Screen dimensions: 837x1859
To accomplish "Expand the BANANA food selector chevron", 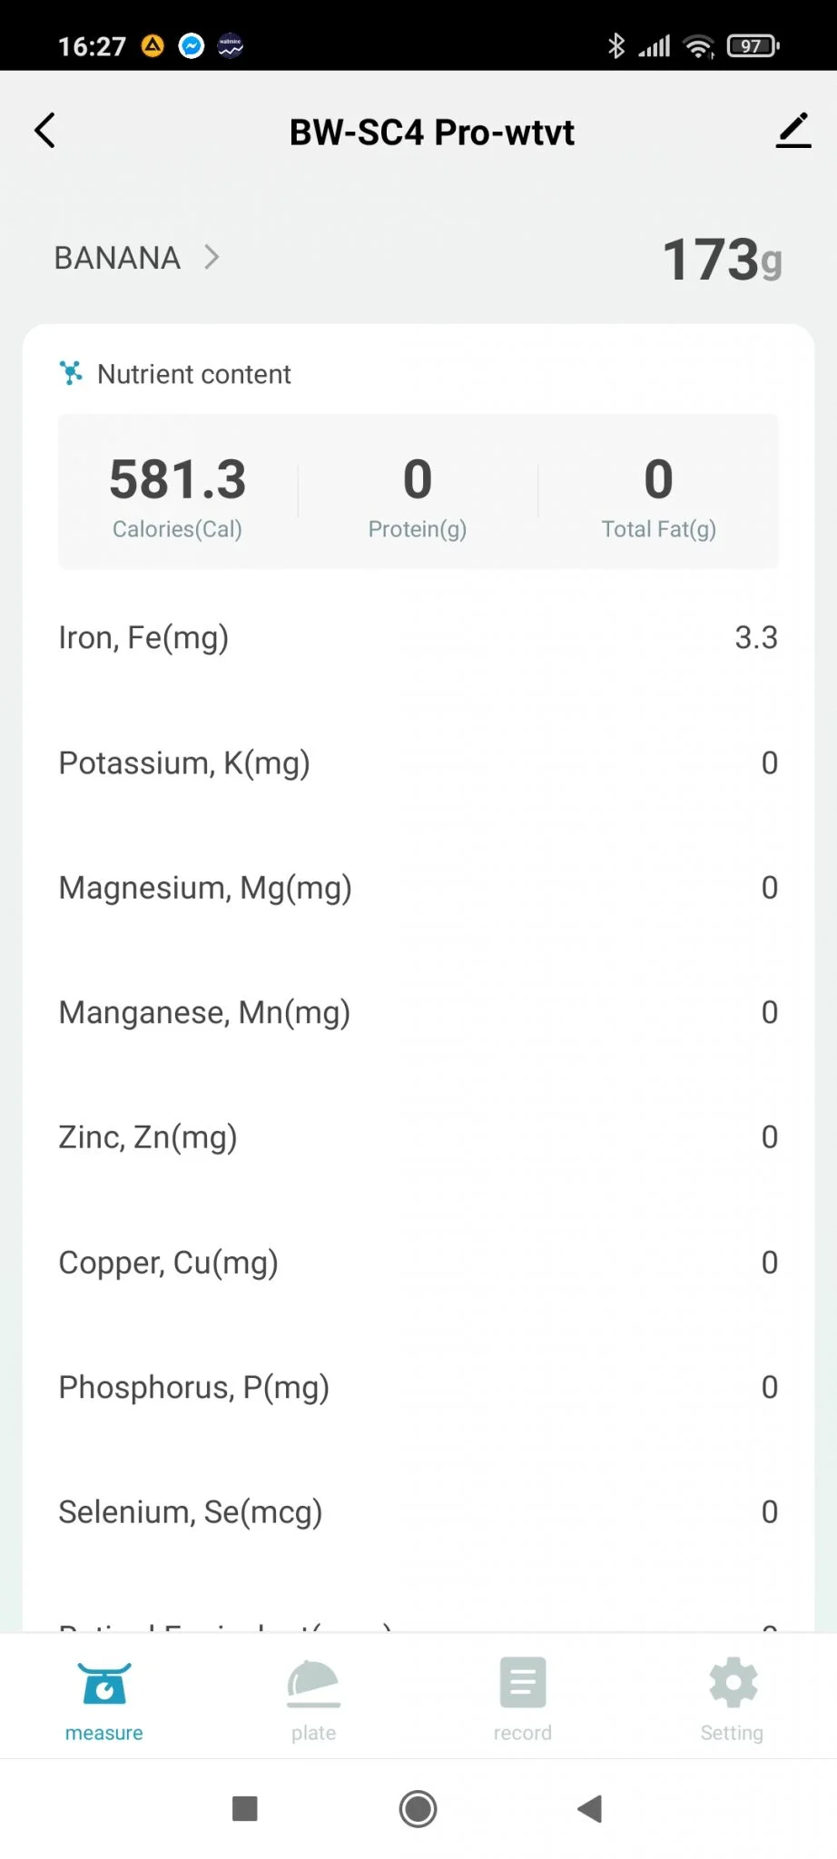I will [212, 258].
